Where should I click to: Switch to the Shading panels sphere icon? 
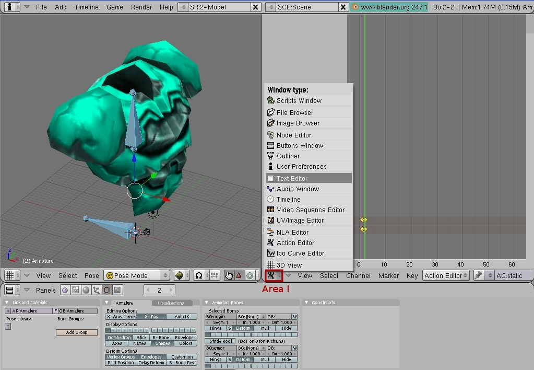coord(86,290)
